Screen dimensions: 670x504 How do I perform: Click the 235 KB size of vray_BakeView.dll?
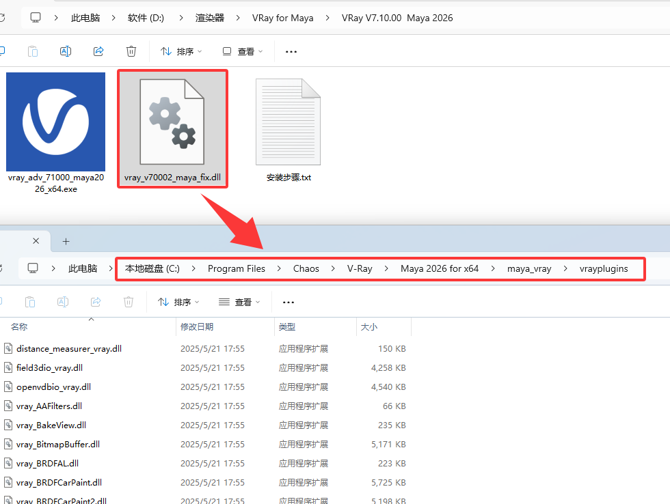392,425
